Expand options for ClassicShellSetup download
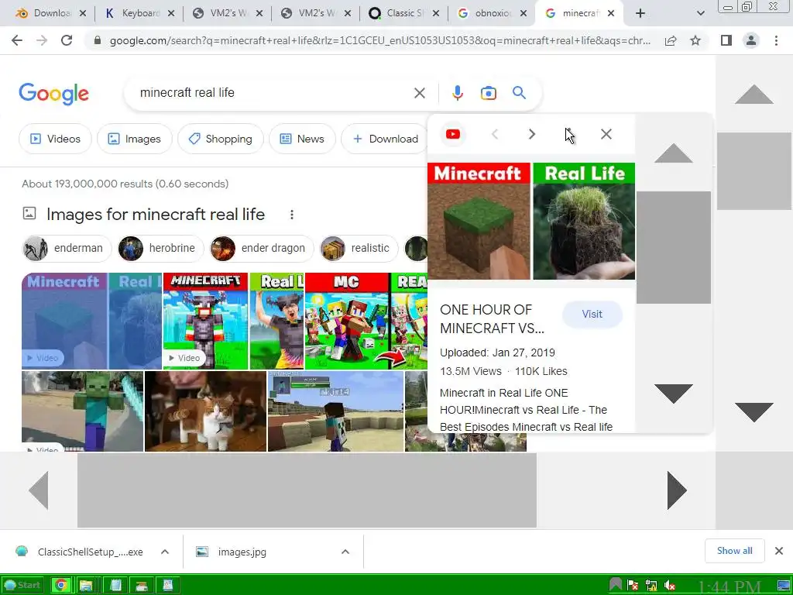This screenshot has height=595, width=793. (x=165, y=552)
